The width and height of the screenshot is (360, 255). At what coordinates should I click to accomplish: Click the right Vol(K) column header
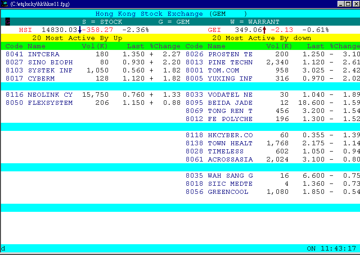click(279, 46)
